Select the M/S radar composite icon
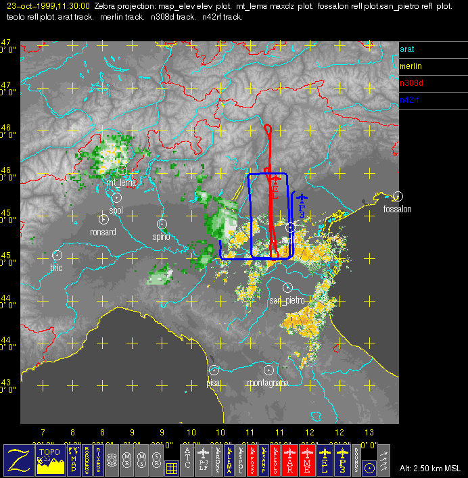The width and height of the screenshot is (468, 478). point(141,460)
